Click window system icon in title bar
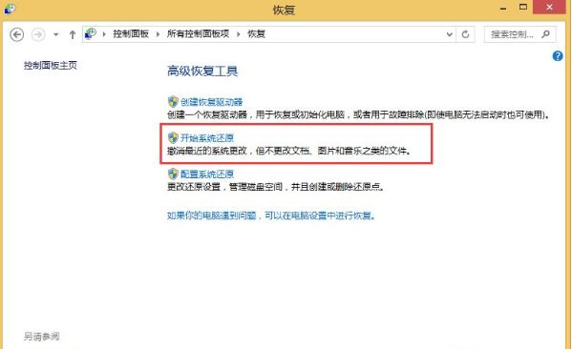The width and height of the screenshot is (572, 349). click(10, 9)
